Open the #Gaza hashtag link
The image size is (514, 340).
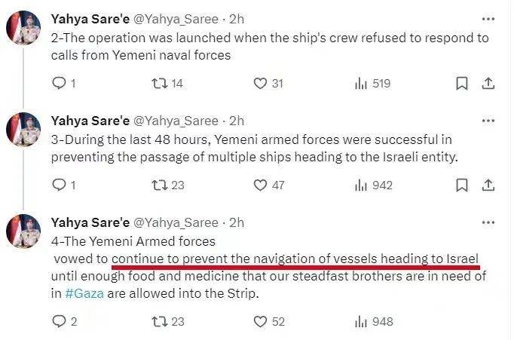(84, 293)
